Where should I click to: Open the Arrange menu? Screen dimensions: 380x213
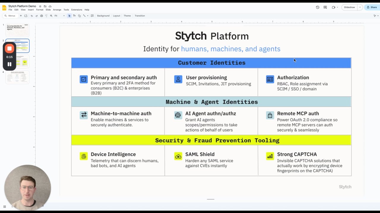click(x=57, y=10)
